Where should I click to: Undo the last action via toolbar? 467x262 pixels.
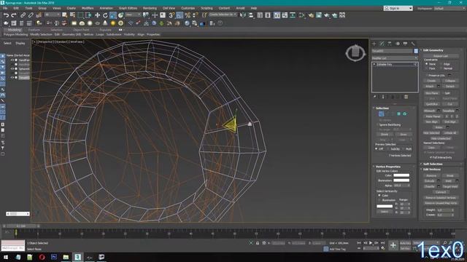pos(6,15)
